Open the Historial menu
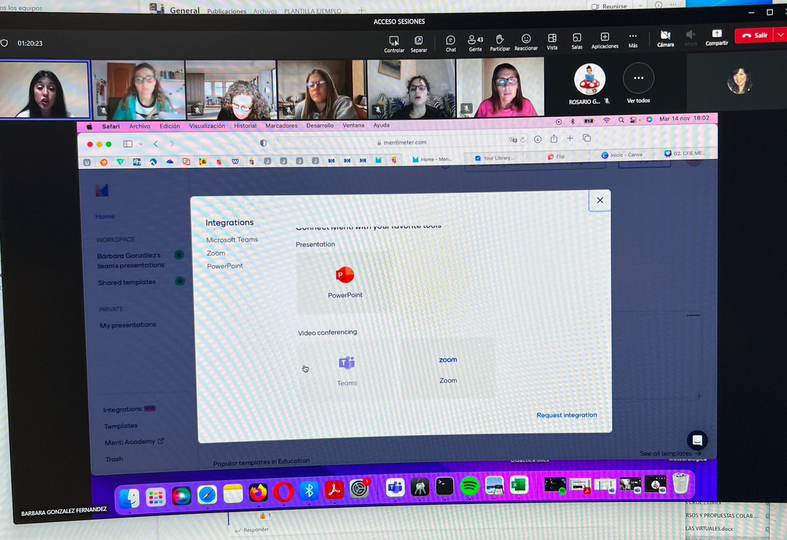787x540 pixels. (x=245, y=126)
